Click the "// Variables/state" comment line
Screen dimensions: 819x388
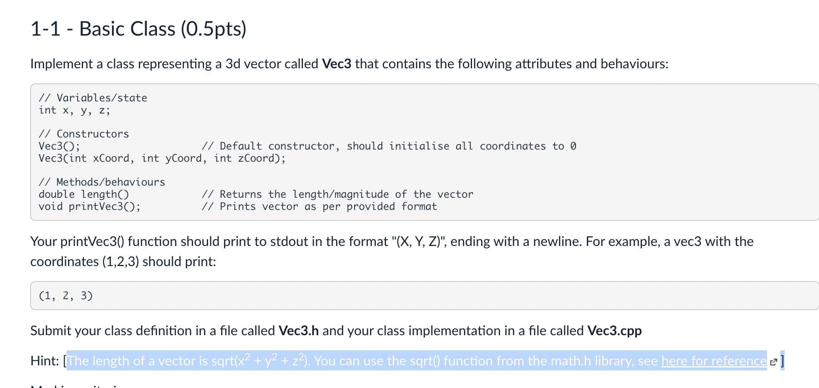click(93, 98)
